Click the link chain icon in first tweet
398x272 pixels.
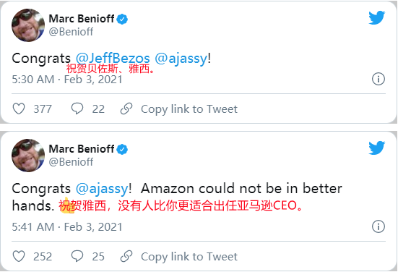click(x=126, y=109)
